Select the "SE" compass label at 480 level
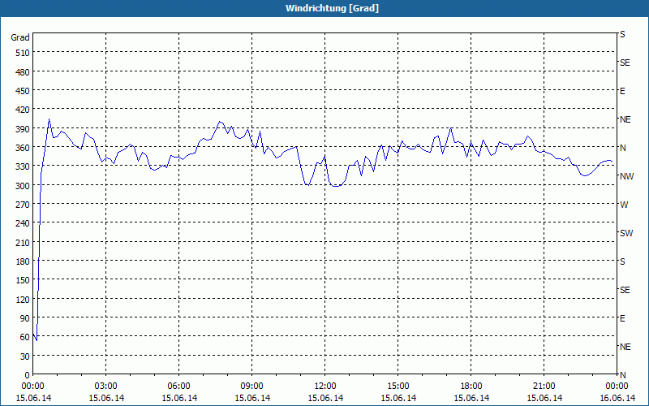This screenshot has height=406, width=649. pyautogui.click(x=625, y=63)
